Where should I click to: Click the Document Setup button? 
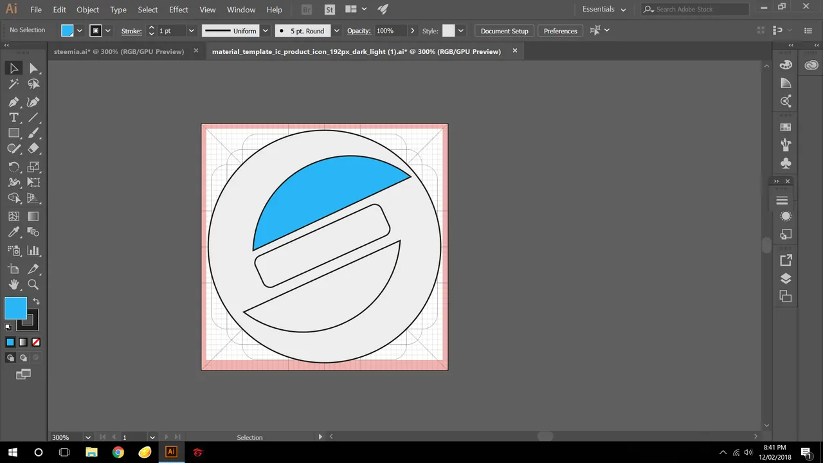tap(505, 31)
